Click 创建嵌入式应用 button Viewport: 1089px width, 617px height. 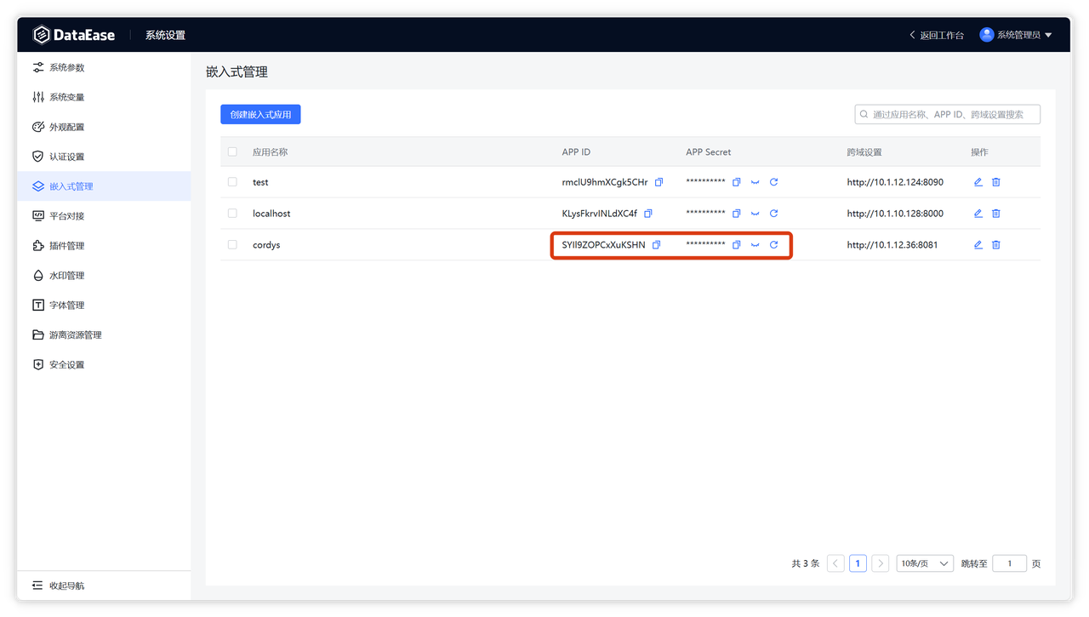point(260,114)
